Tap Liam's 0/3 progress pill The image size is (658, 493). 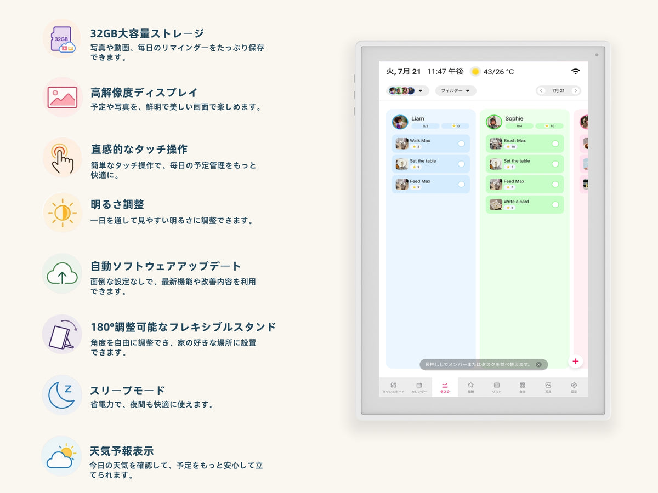click(x=425, y=126)
